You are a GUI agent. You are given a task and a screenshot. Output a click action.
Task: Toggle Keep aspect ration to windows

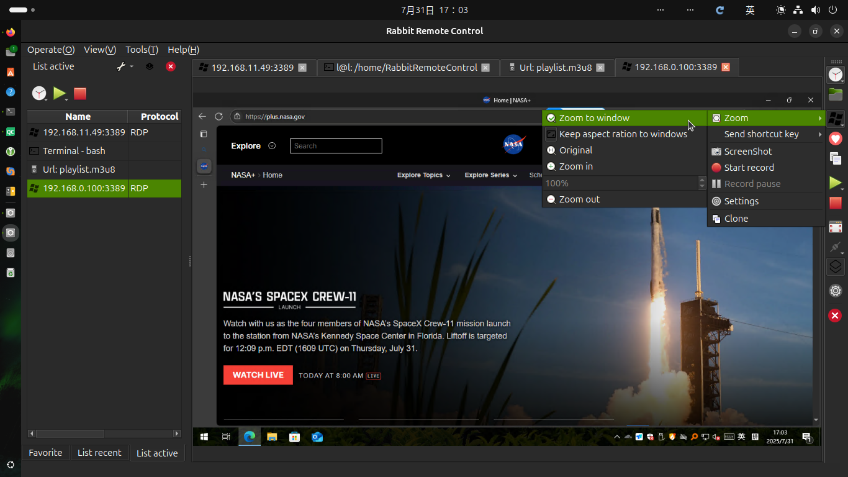click(x=623, y=134)
